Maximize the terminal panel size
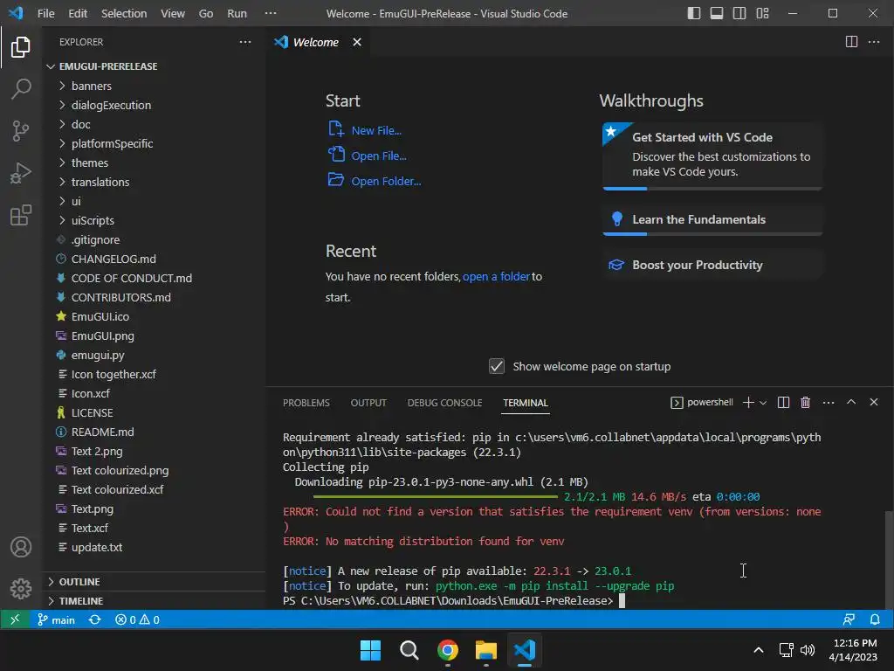The height and width of the screenshot is (671, 894). tap(851, 402)
